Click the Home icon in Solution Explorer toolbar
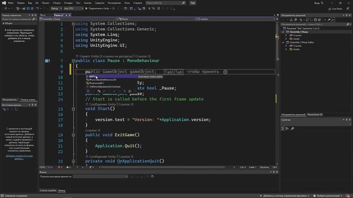 pyautogui.click(x=291, y=20)
